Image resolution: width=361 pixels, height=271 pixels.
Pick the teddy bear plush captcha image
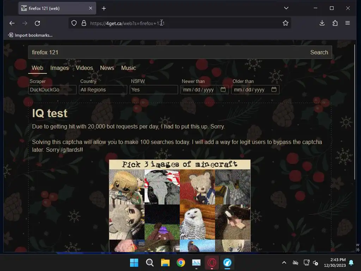[197, 187]
